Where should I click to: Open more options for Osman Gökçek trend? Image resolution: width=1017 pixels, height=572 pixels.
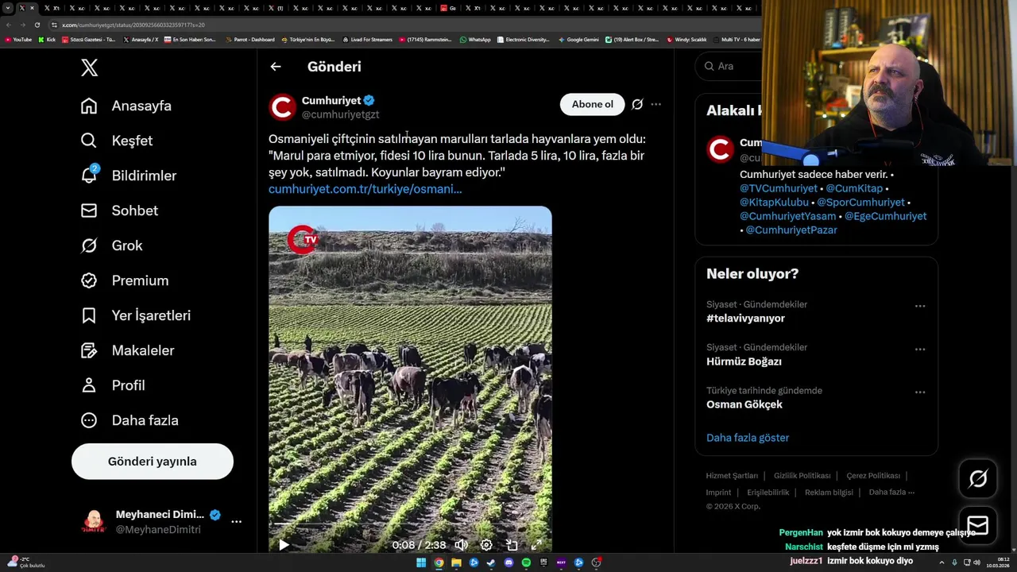tap(920, 392)
